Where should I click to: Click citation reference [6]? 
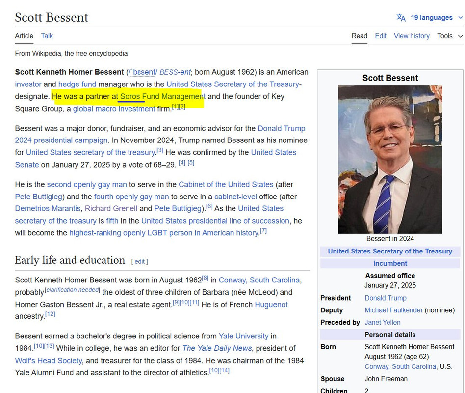tap(209, 206)
